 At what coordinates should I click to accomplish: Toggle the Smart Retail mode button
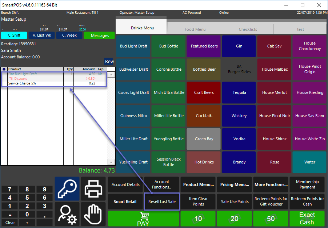[x=125, y=202]
